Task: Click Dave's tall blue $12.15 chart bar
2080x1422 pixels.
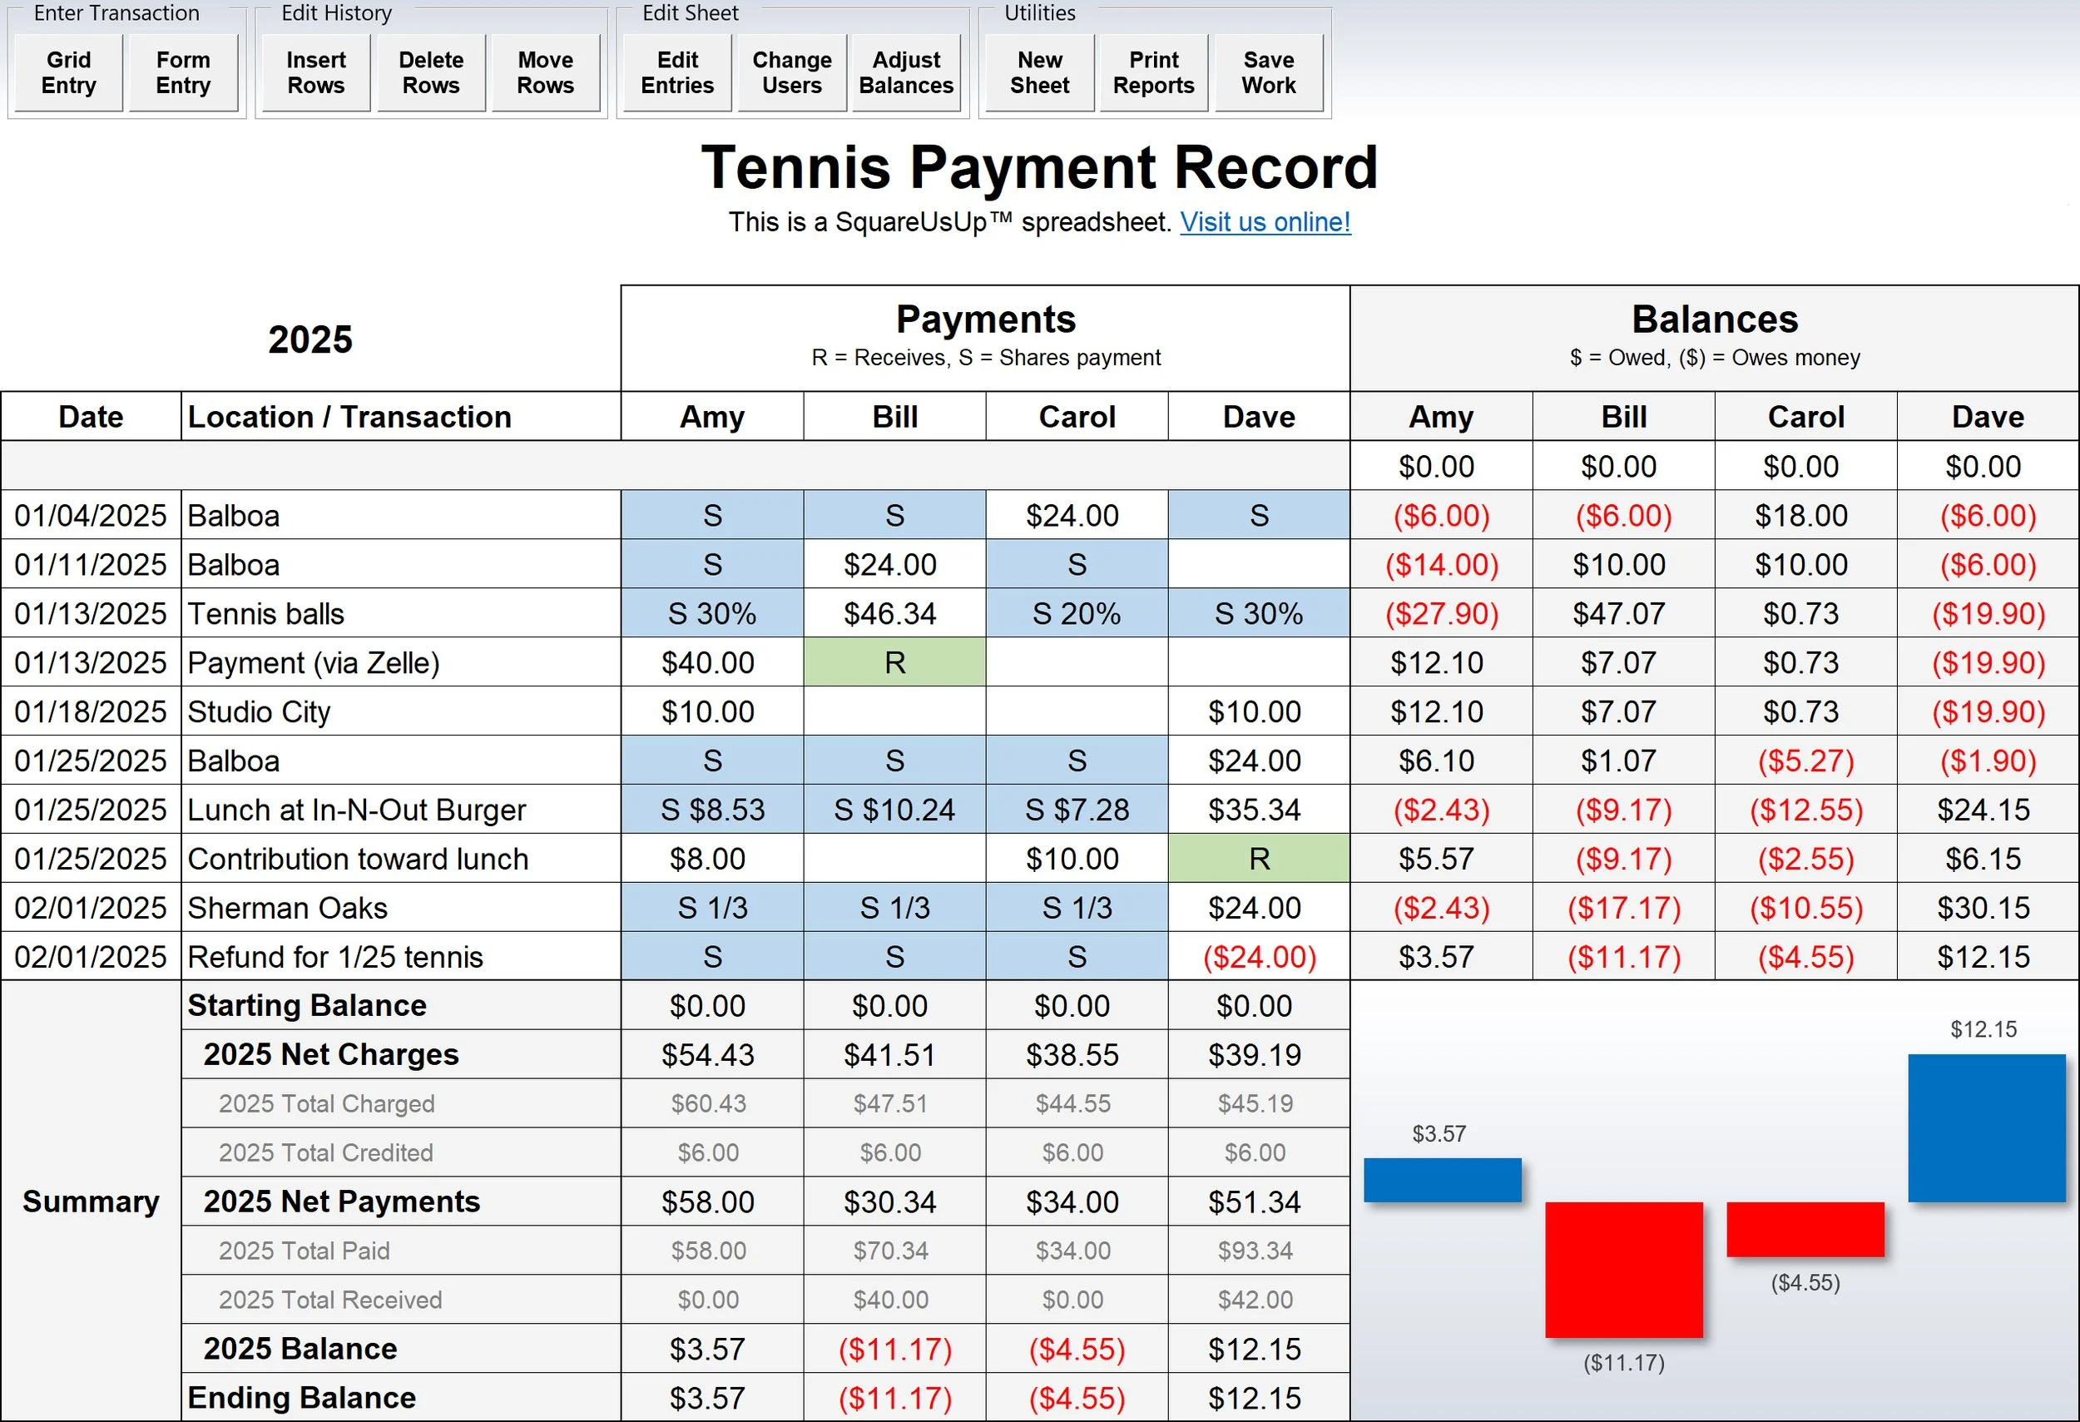Action: [1986, 1127]
